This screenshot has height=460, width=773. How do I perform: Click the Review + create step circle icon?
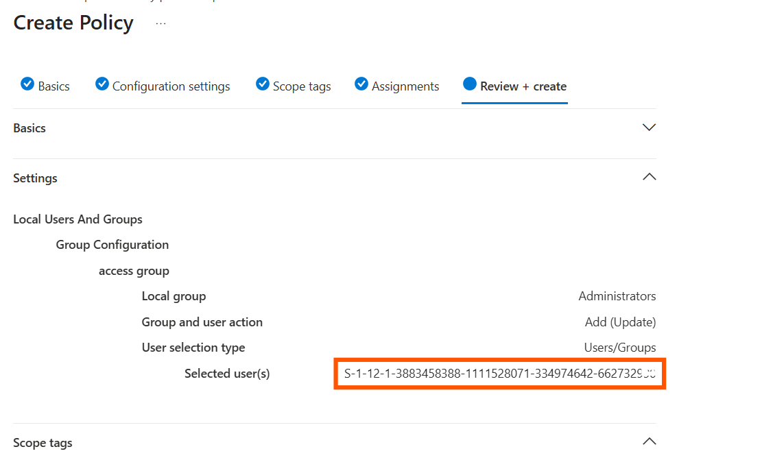(x=470, y=84)
